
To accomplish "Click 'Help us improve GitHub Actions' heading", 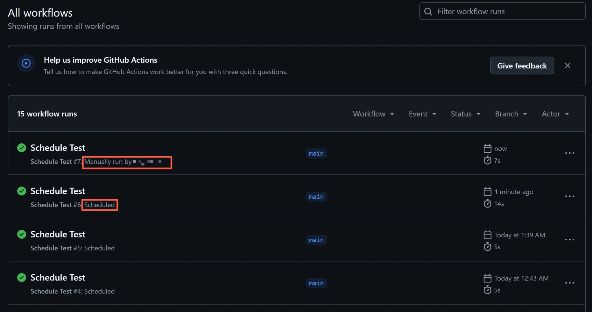I will (x=101, y=60).
